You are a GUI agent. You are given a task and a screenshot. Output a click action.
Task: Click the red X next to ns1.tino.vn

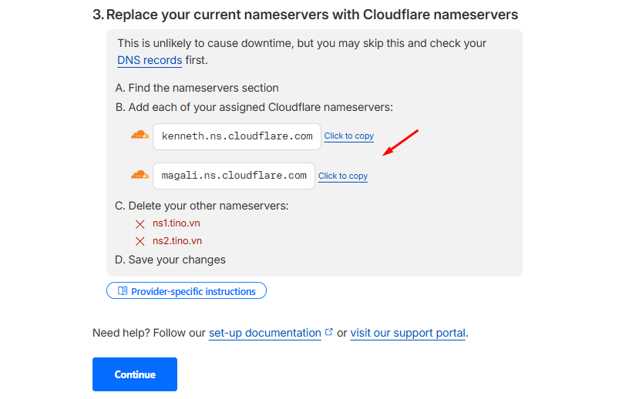140,224
